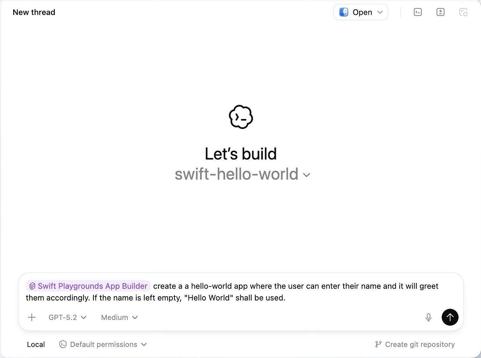481x358 pixels.
Task: Click the Swift Playgrounds App Builder tag
Action: point(88,286)
